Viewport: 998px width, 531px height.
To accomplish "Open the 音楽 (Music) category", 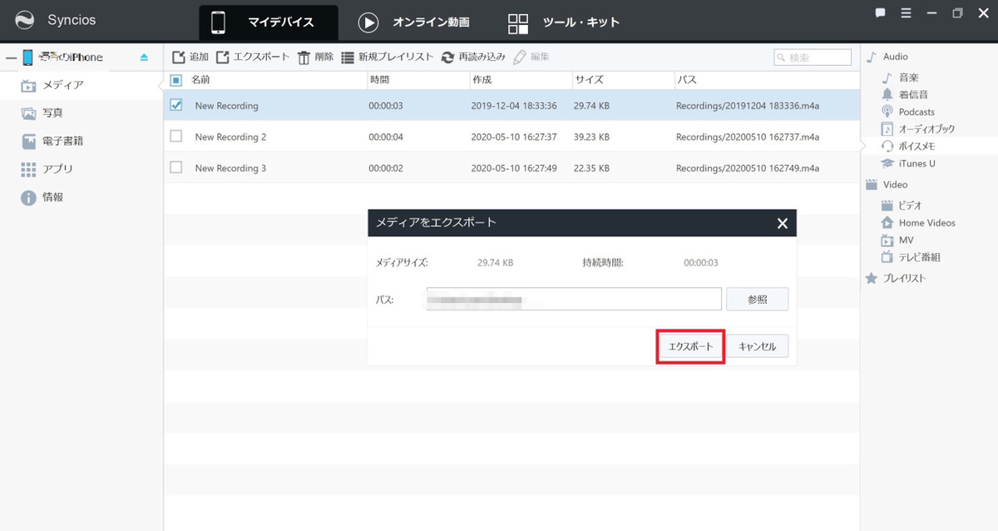I will (902, 77).
